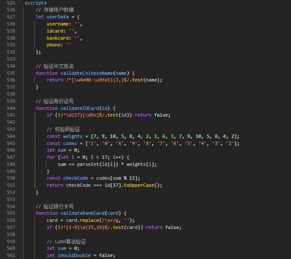Click 'let sum = 0;' on line 560
This screenshot has height=259, width=291.
63,249
